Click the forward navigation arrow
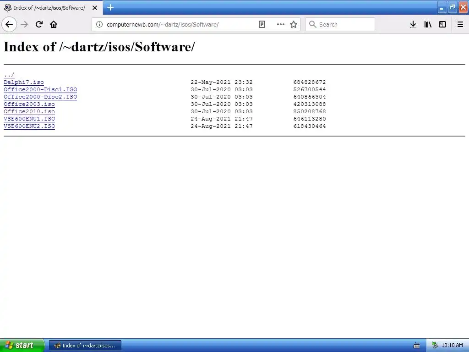This screenshot has width=469, height=352. pos(24,24)
